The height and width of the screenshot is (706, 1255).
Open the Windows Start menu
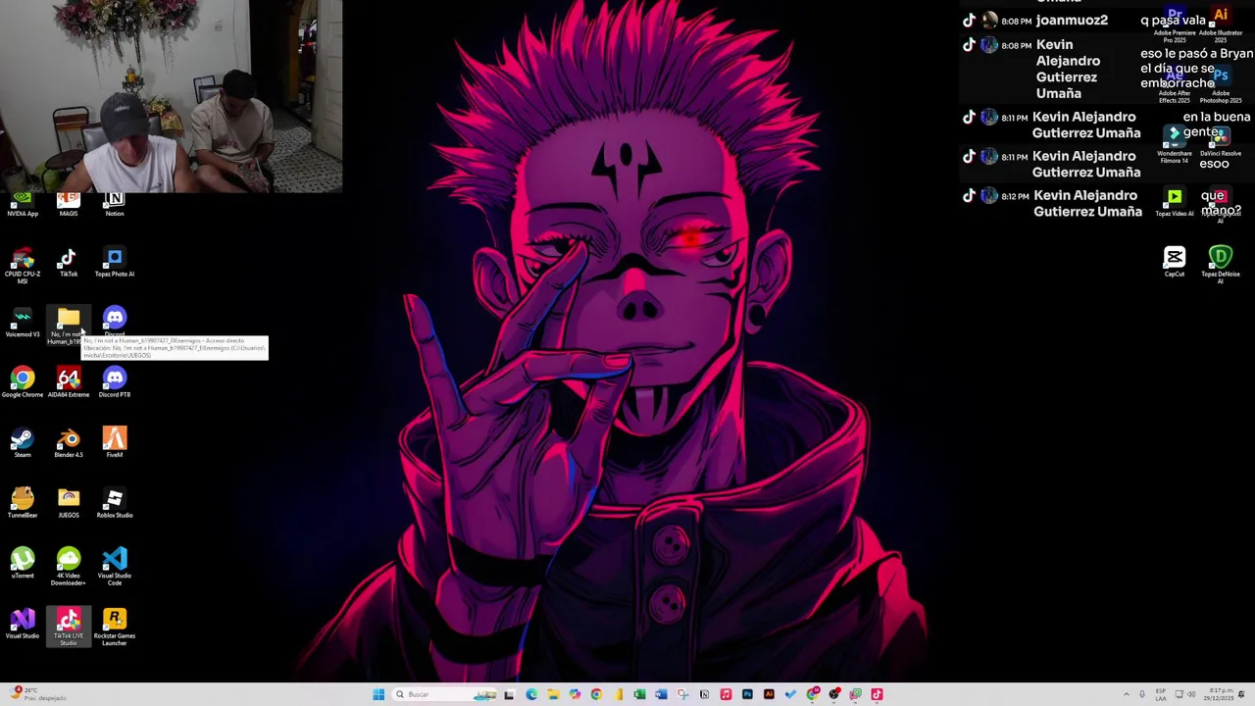378,694
